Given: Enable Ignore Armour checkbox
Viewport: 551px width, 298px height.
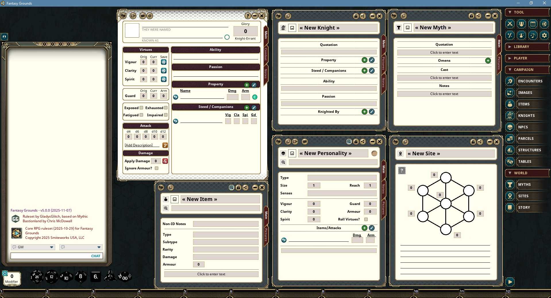Looking at the screenshot, I should coord(157,168).
